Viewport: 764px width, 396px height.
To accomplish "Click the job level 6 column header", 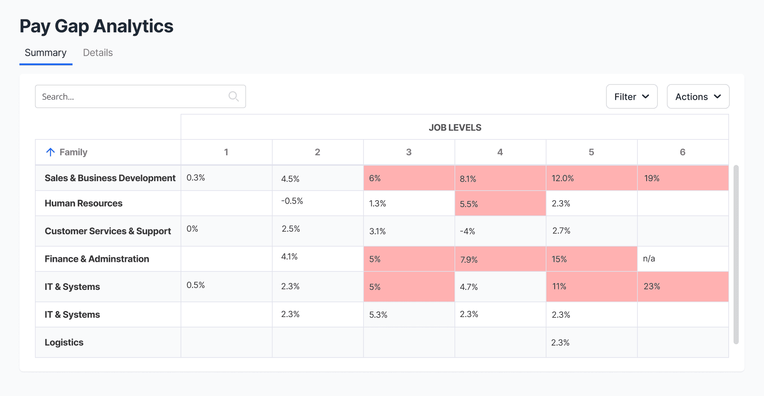I will [683, 152].
